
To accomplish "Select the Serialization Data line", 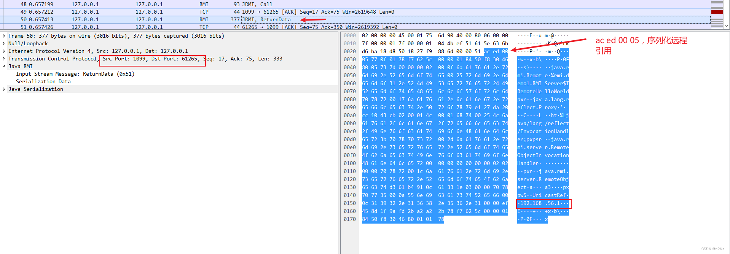I will 43,81.
